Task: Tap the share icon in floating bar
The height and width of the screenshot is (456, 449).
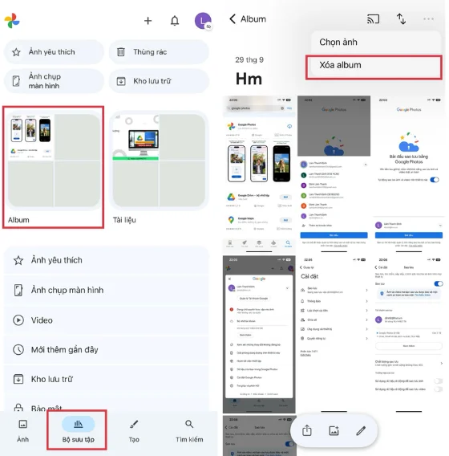Action: [x=307, y=430]
